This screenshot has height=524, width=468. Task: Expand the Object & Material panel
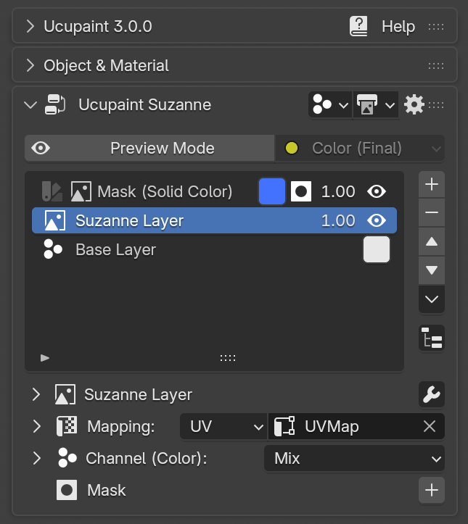(30, 65)
